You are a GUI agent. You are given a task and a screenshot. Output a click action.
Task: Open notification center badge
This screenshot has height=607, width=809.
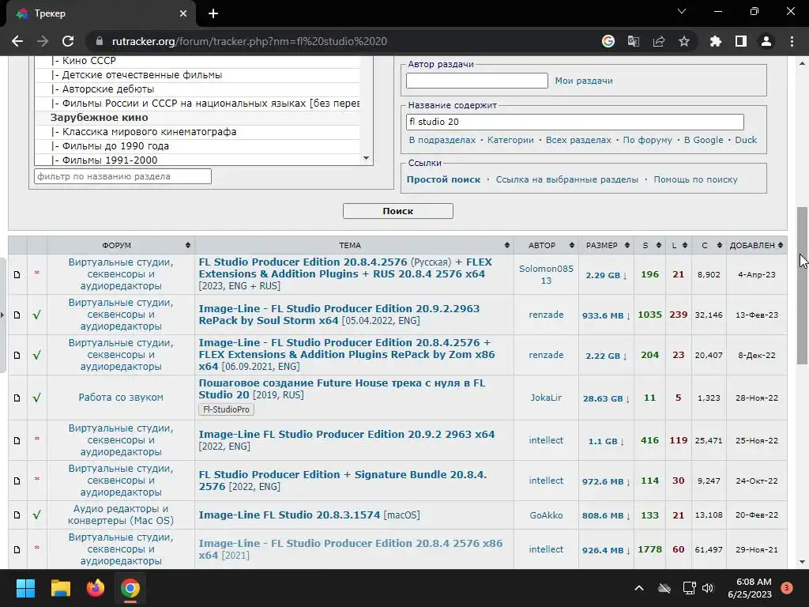coord(787,587)
